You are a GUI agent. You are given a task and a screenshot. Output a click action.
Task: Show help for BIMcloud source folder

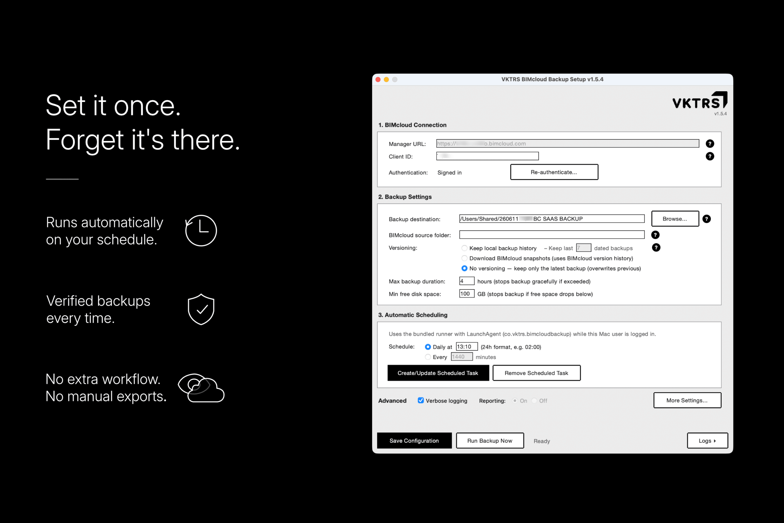655,235
